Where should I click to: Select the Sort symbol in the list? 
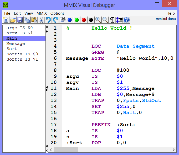tap(24, 49)
